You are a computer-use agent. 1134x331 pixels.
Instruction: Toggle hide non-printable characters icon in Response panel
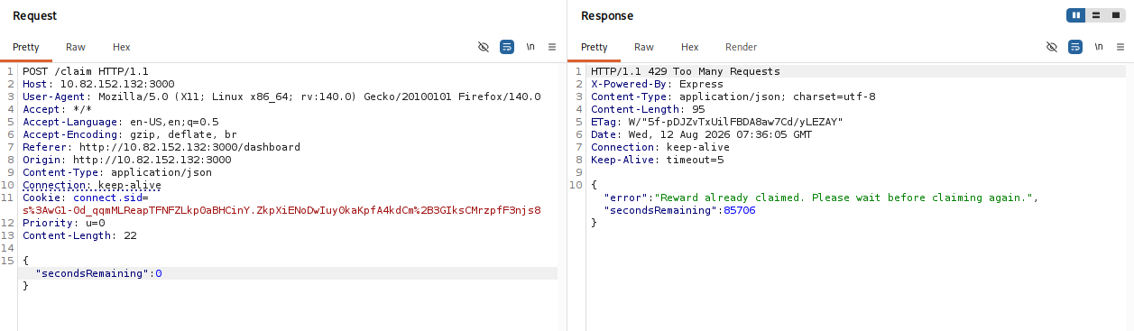click(x=1052, y=47)
